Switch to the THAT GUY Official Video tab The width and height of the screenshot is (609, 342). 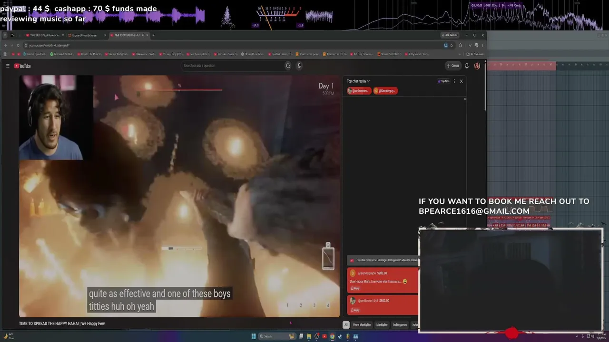click(44, 35)
